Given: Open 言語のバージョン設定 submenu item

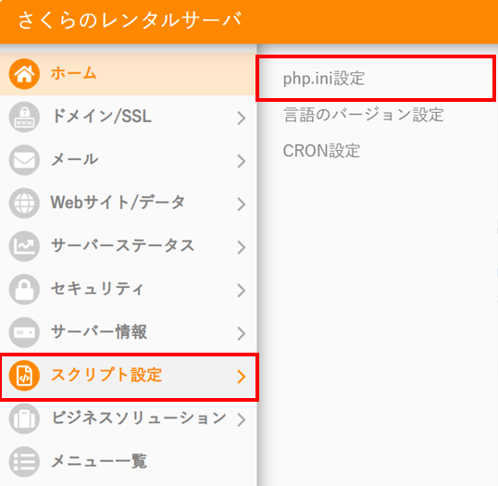Looking at the screenshot, I should pos(364,115).
